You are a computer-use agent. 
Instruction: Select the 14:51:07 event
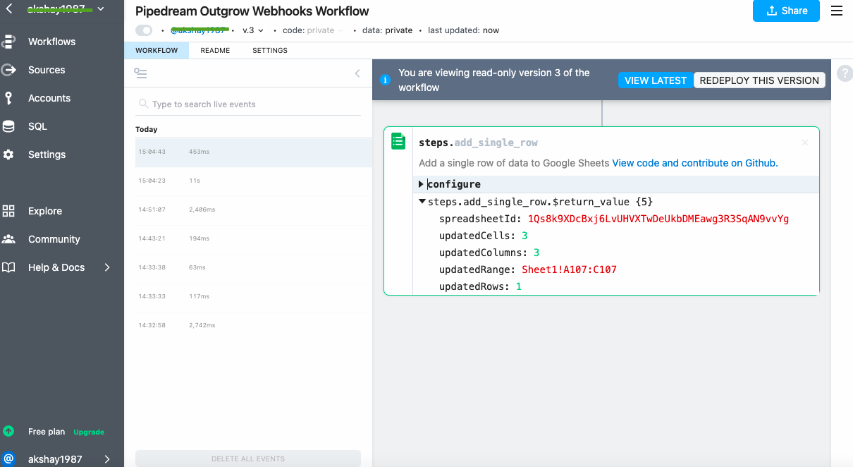click(254, 210)
